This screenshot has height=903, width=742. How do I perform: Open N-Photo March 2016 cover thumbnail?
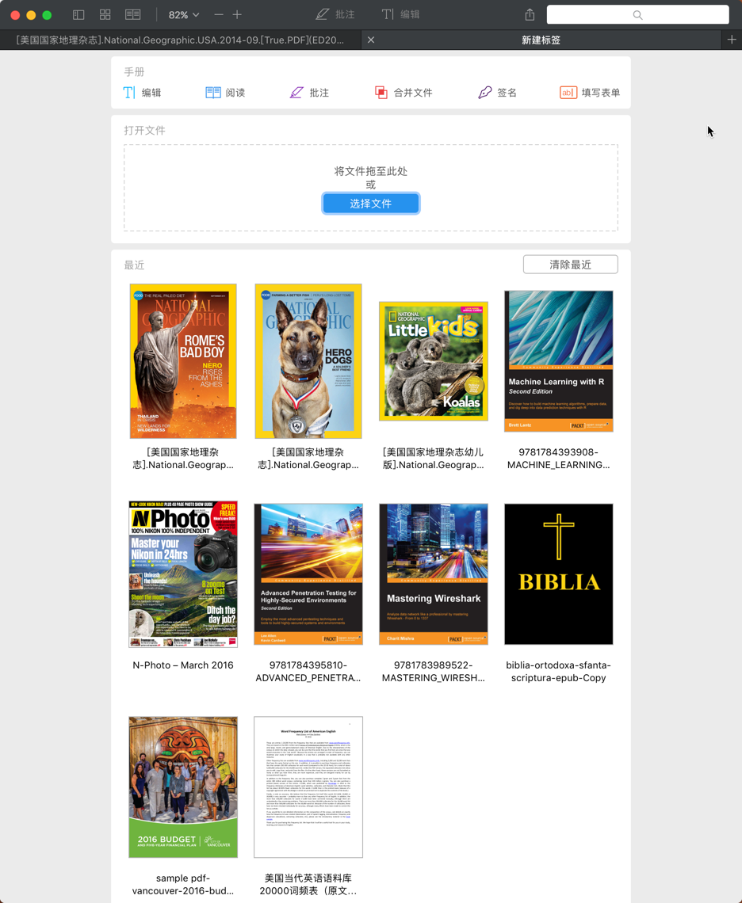click(183, 574)
